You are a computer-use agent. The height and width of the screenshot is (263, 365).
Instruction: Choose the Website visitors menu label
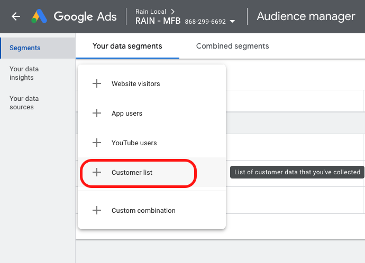(135, 83)
